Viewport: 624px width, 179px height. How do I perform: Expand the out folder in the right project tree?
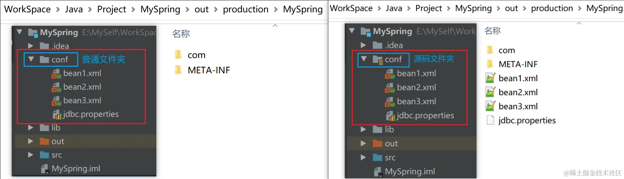[x=363, y=143]
